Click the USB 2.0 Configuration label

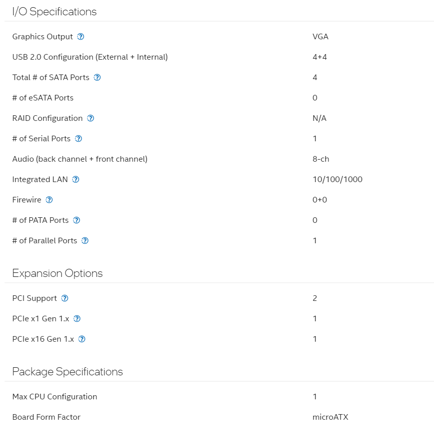pyautogui.click(x=90, y=57)
